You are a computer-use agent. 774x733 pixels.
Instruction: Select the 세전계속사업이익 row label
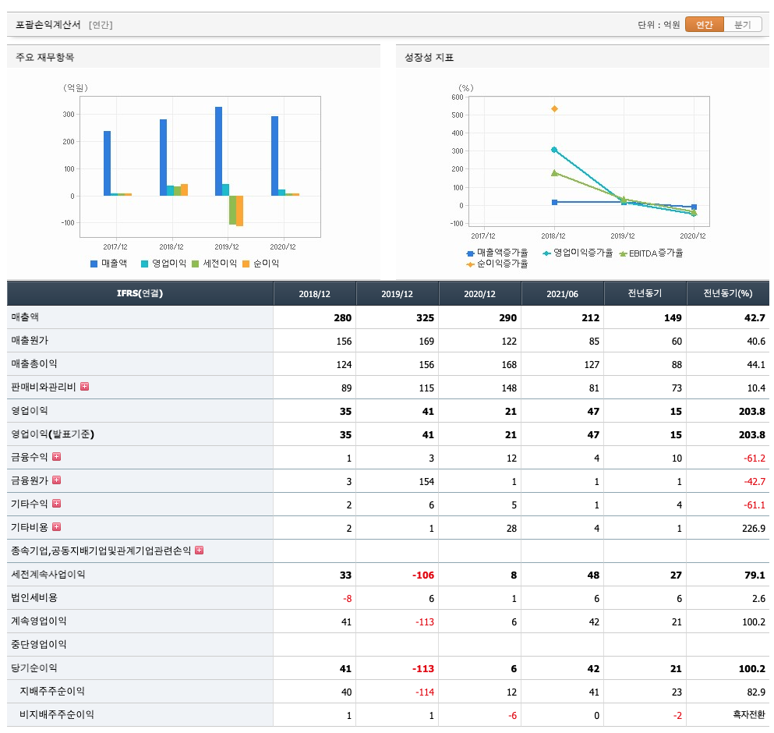click(48, 574)
